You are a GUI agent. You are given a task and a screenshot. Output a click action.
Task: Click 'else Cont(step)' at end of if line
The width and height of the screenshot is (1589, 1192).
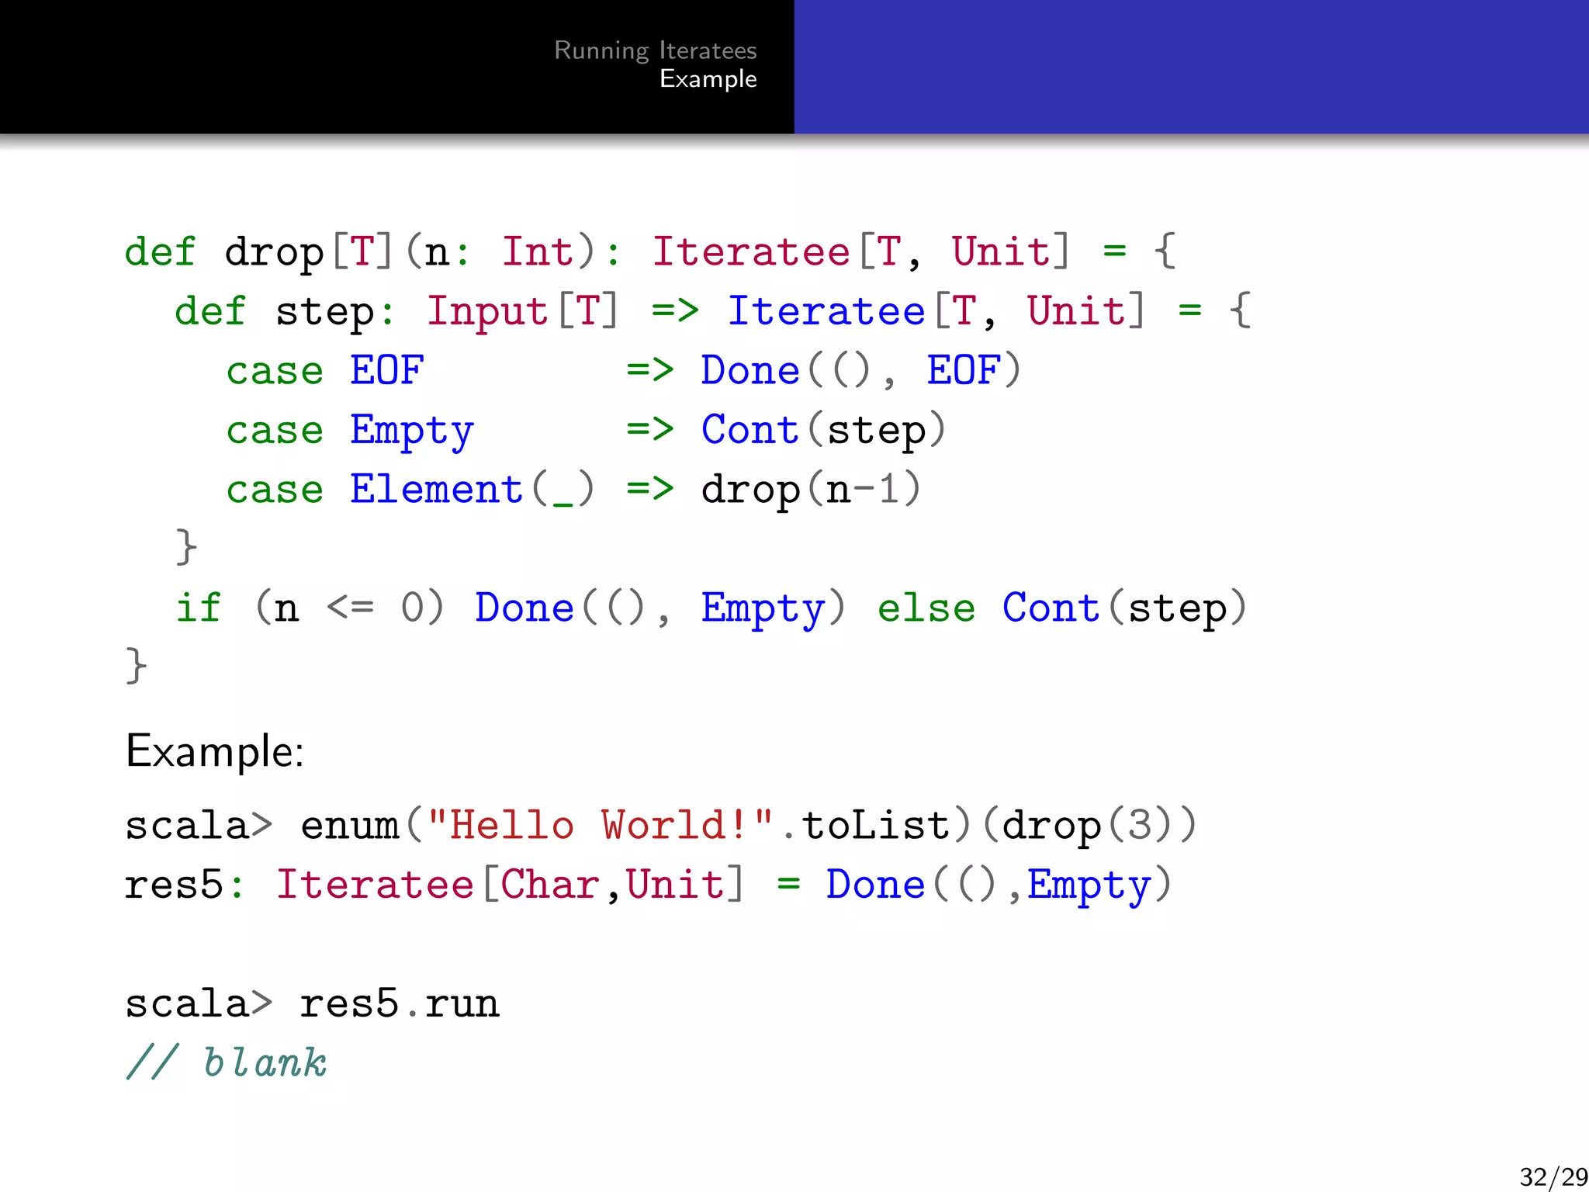1062,608
